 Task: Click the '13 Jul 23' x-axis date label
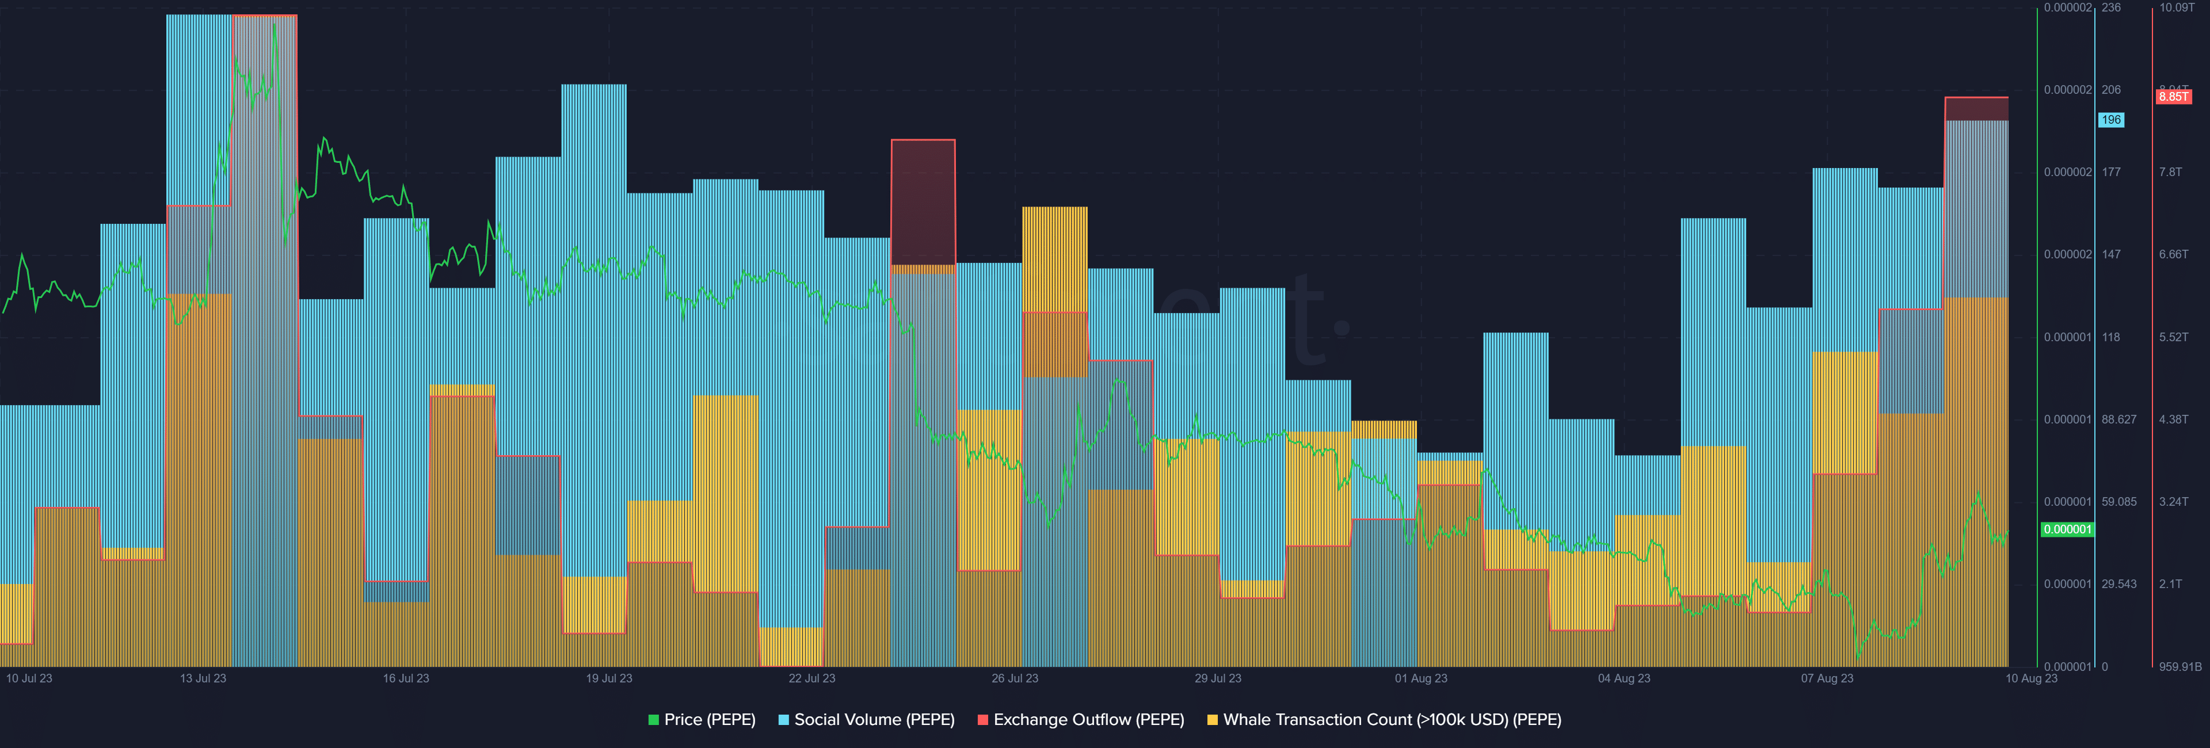[203, 678]
